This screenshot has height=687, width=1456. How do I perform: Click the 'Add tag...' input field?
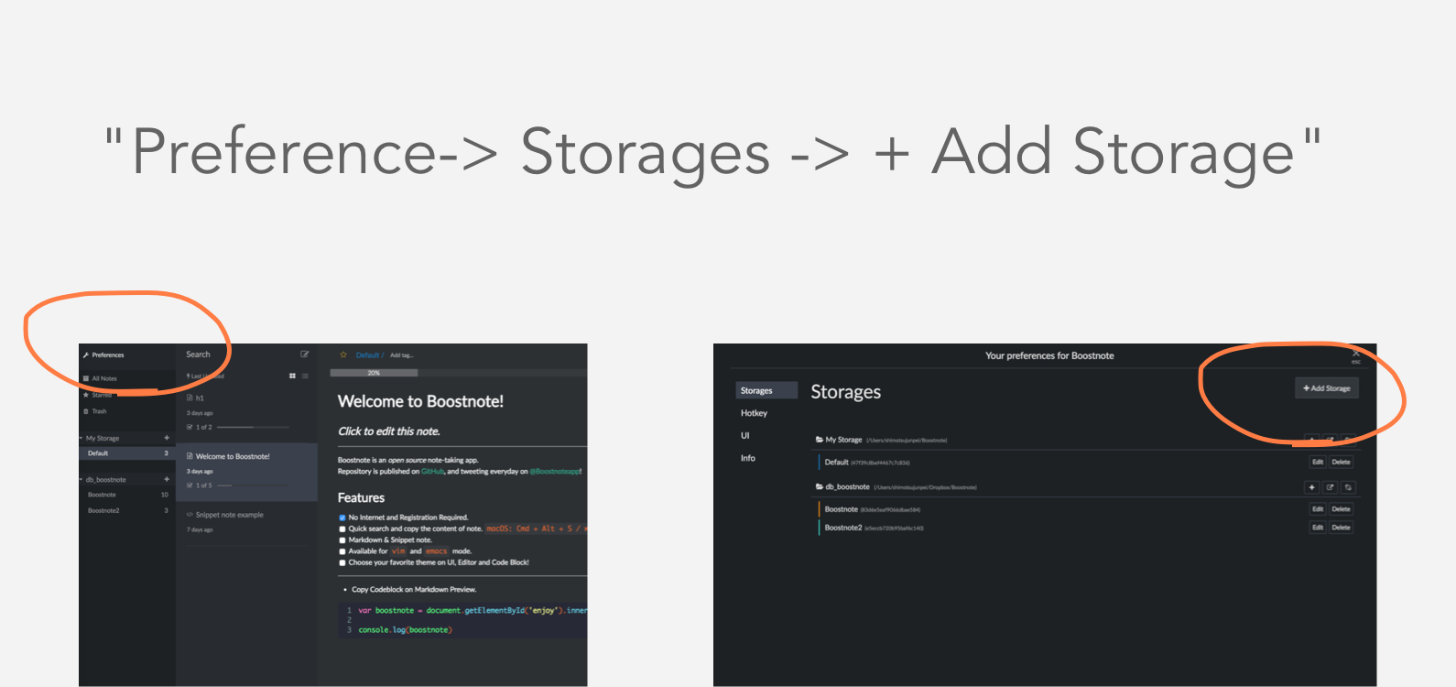pyautogui.click(x=402, y=355)
